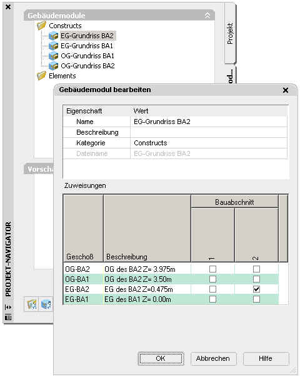Click the add construct cube icon at palette bottom
Screen dimensions: 300x379
[46, 304]
